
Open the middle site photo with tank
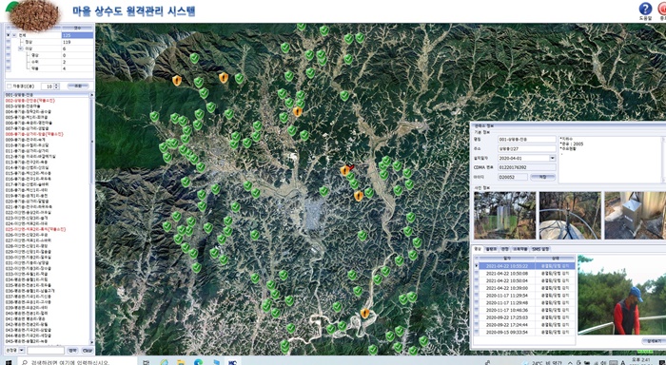[570, 215]
